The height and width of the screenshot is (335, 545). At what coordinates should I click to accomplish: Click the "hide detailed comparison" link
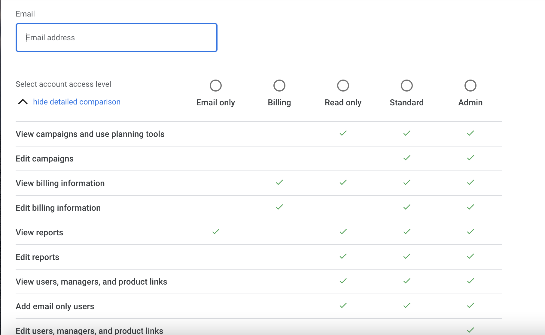[x=77, y=102]
